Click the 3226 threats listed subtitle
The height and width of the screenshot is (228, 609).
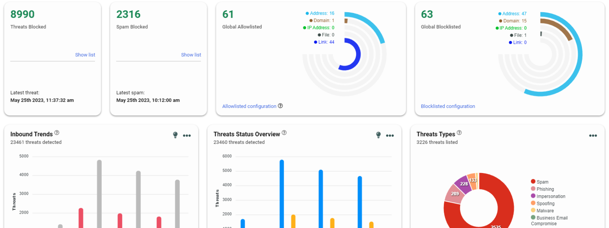437,142
